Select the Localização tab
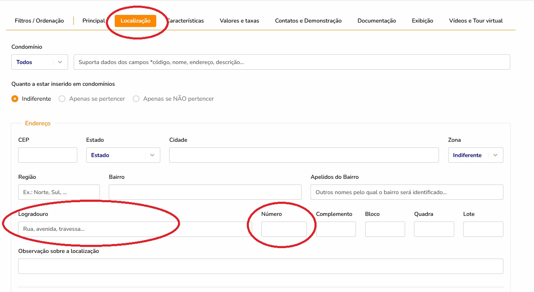Screen dimensions: 534x292 [135, 21]
